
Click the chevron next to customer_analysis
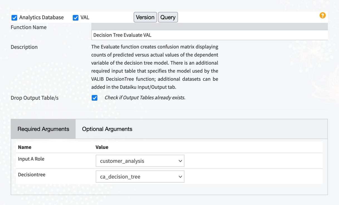pos(180,161)
